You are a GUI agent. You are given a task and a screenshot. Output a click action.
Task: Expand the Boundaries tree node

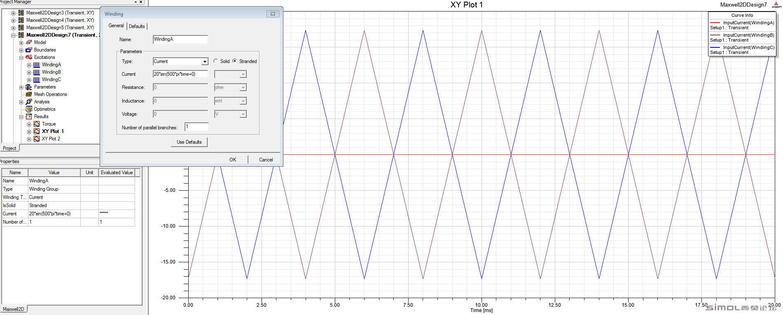pyautogui.click(x=21, y=50)
